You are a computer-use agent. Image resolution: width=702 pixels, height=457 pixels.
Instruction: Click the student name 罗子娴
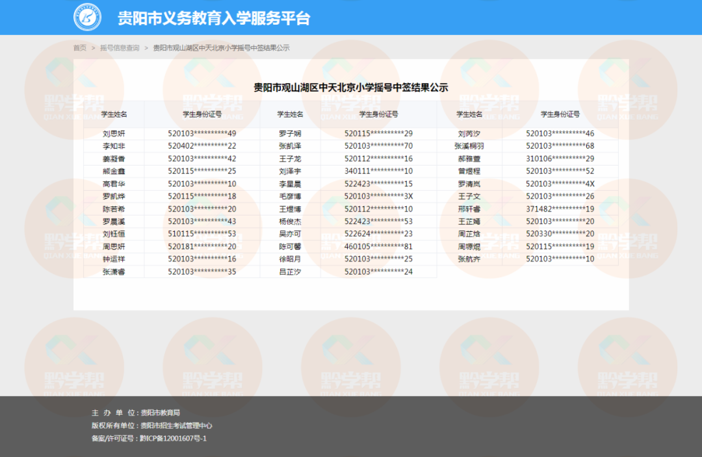(290, 134)
